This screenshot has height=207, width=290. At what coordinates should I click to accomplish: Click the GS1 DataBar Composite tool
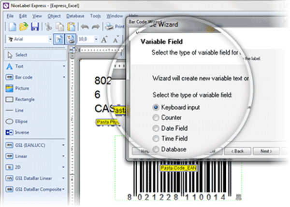point(35,190)
